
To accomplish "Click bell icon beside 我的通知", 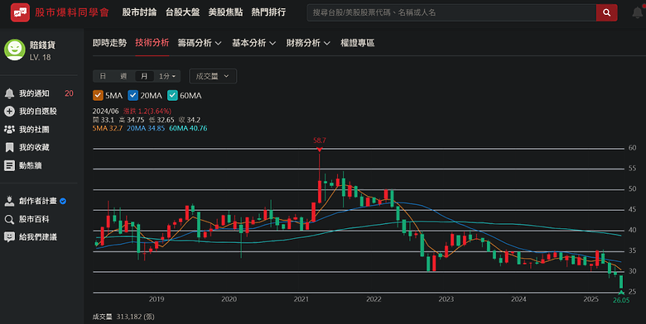I will [9, 93].
